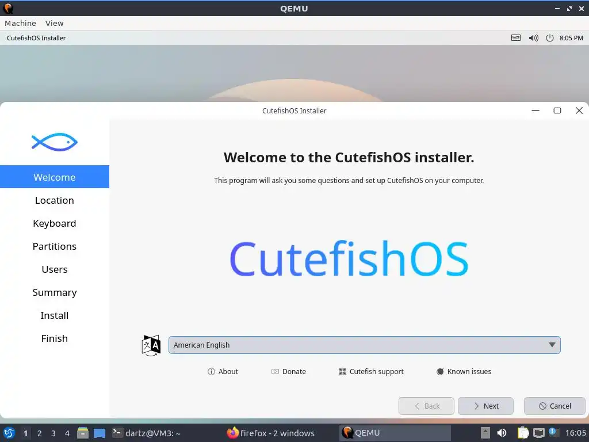Viewport: 589px width, 442px height.
Task: Switch to workspace 2
Action: (40, 433)
